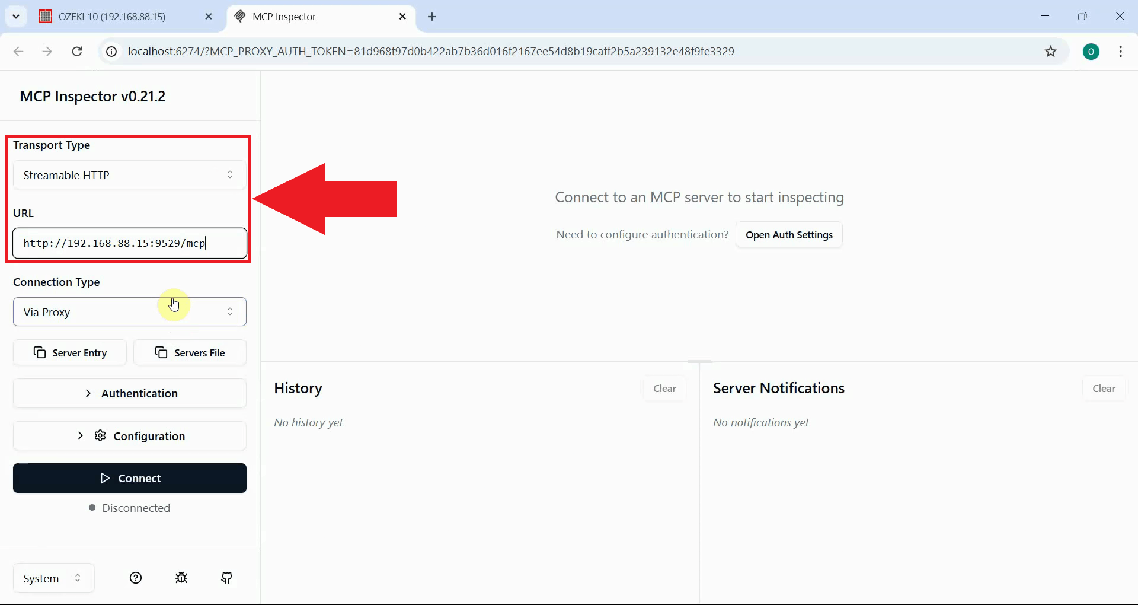Viewport: 1138px width, 605px height.
Task: Open the Connection Type dropdown showing Via Proxy
Action: point(129,311)
